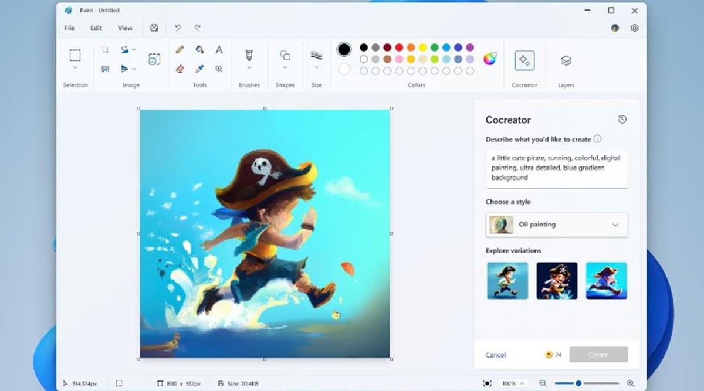Expand the Selection dropdown arrow
Viewport: 704px width, 391px height.
(75, 69)
